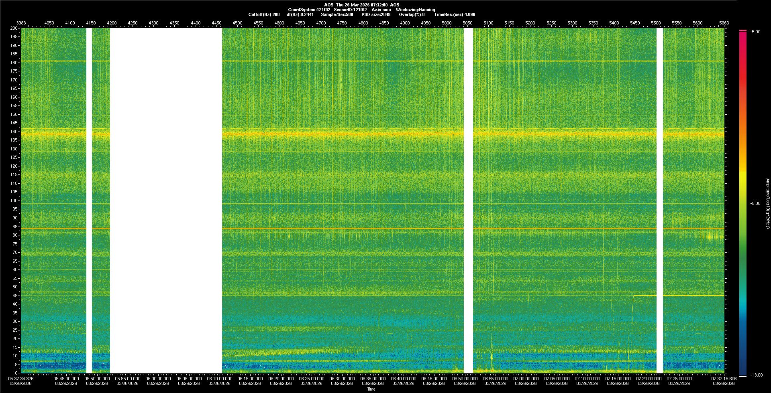Viewport: 771px width, 393px height.
Task: Click the -5.00 colorbar maximum label
Action: 755,32
